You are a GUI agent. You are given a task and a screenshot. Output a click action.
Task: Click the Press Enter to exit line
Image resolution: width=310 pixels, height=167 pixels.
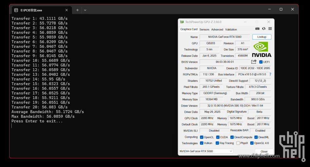37,121
